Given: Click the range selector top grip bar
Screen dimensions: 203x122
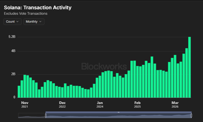Looking at the screenshot, I should pos(119,112).
